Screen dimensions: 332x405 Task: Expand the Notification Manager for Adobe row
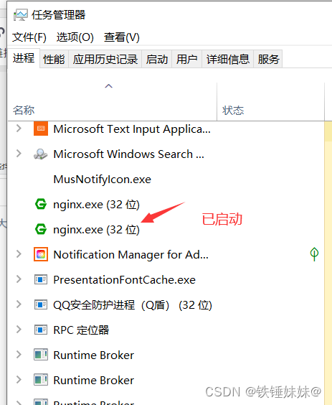[x=19, y=254]
